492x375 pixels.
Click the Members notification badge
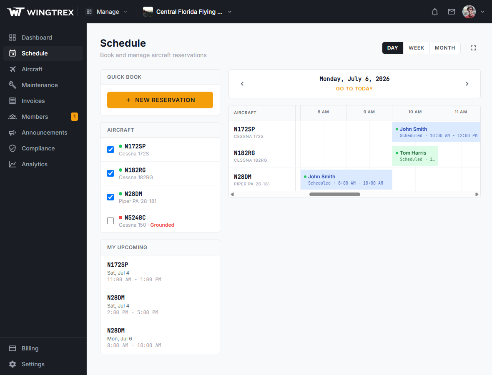point(74,117)
